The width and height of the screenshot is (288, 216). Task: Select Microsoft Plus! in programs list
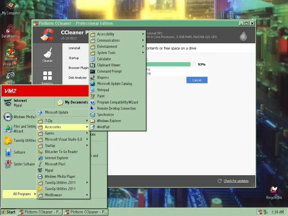point(63,164)
